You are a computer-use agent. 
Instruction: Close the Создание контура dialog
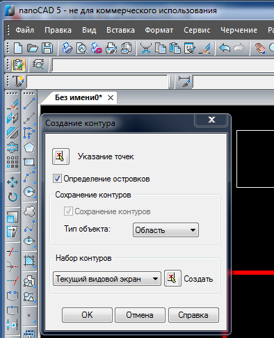(x=211, y=120)
